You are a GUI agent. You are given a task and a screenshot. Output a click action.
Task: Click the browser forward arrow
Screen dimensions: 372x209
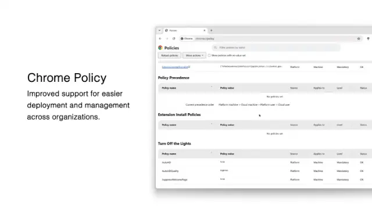[167, 39]
